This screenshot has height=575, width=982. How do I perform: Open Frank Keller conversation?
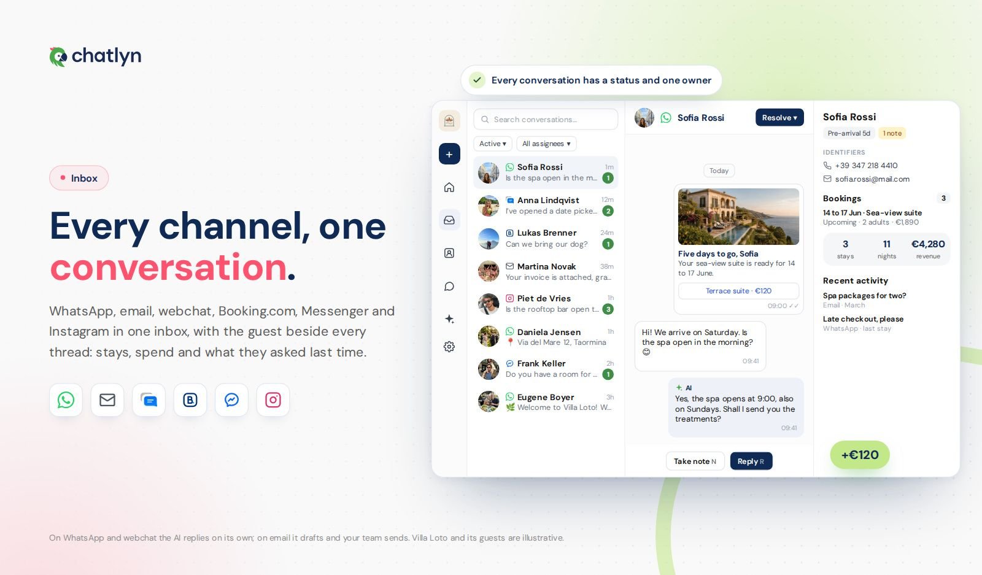click(x=546, y=369)
